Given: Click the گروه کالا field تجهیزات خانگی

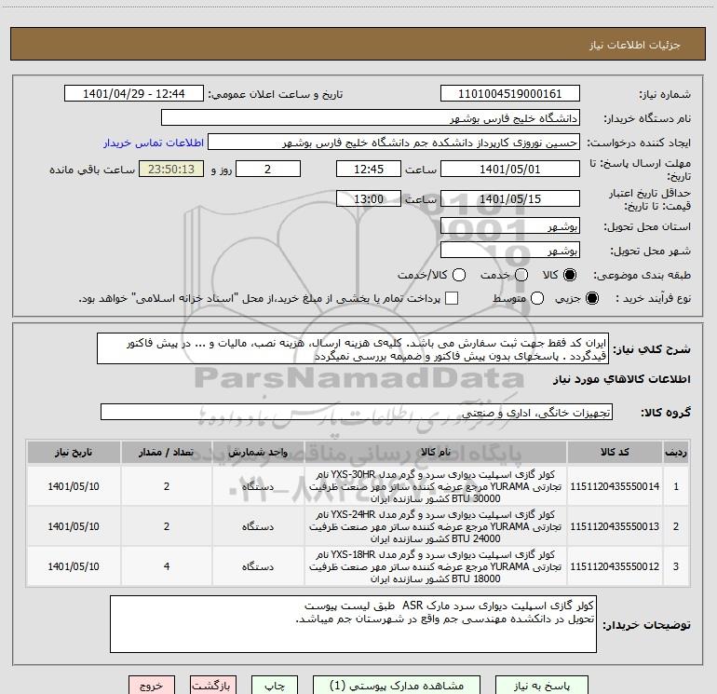Looking at the screenshot, I should coord(357,412).
